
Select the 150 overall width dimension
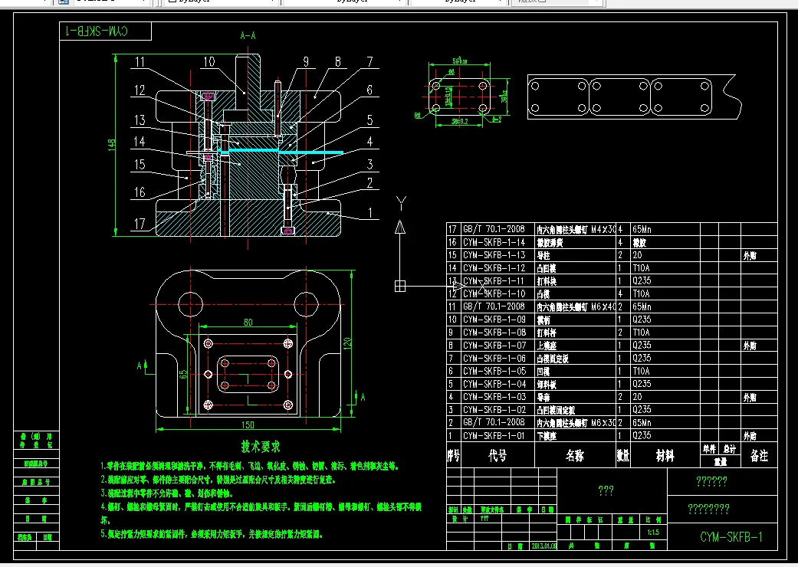pyautogui.click(x=248, y=424)
